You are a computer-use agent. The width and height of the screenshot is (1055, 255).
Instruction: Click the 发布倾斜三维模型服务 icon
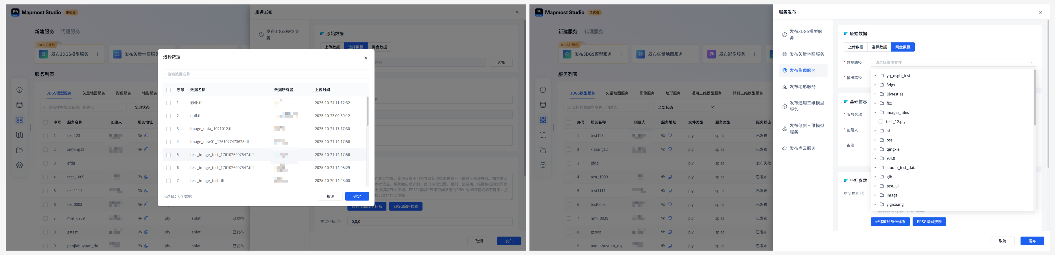(x=784, y=129)
